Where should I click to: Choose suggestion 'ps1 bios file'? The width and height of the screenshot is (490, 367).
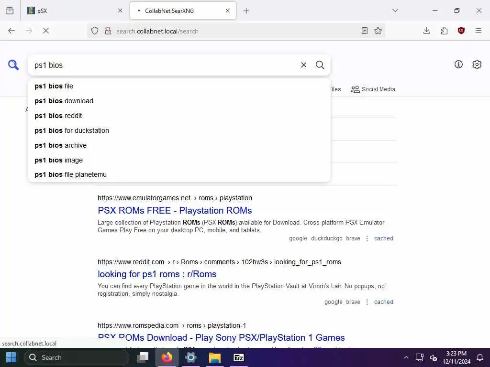179,86
